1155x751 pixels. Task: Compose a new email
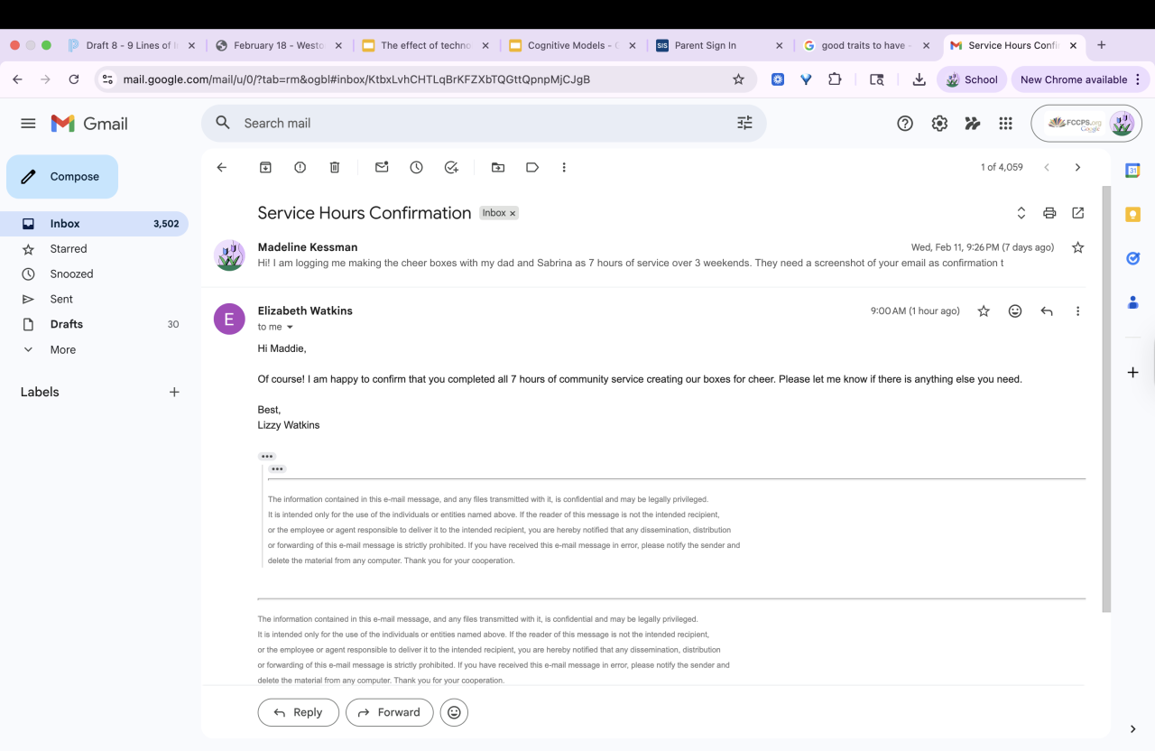click(62, 177)
